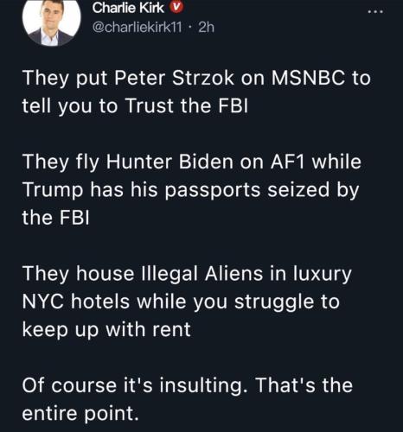The height and width of the screenshot is (432, 403).
Task: Click the line 'They fly Hunter Biden on AF1 while'
Action: tap(192, 162)
